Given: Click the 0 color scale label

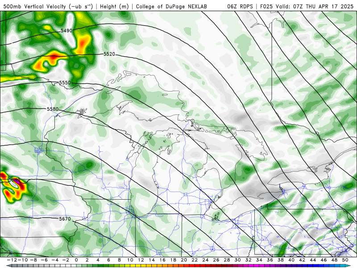Looking at the screenshot, I should tap(76, 260).
